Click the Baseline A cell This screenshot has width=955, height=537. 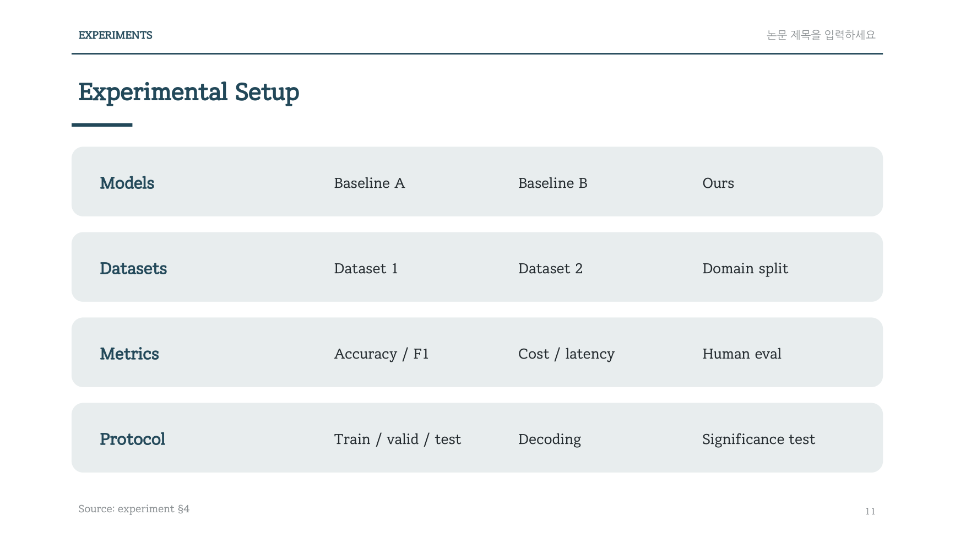point(370,183)
